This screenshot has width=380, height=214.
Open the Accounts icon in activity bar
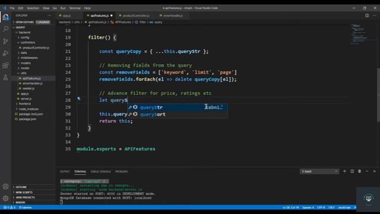point(5,186)
